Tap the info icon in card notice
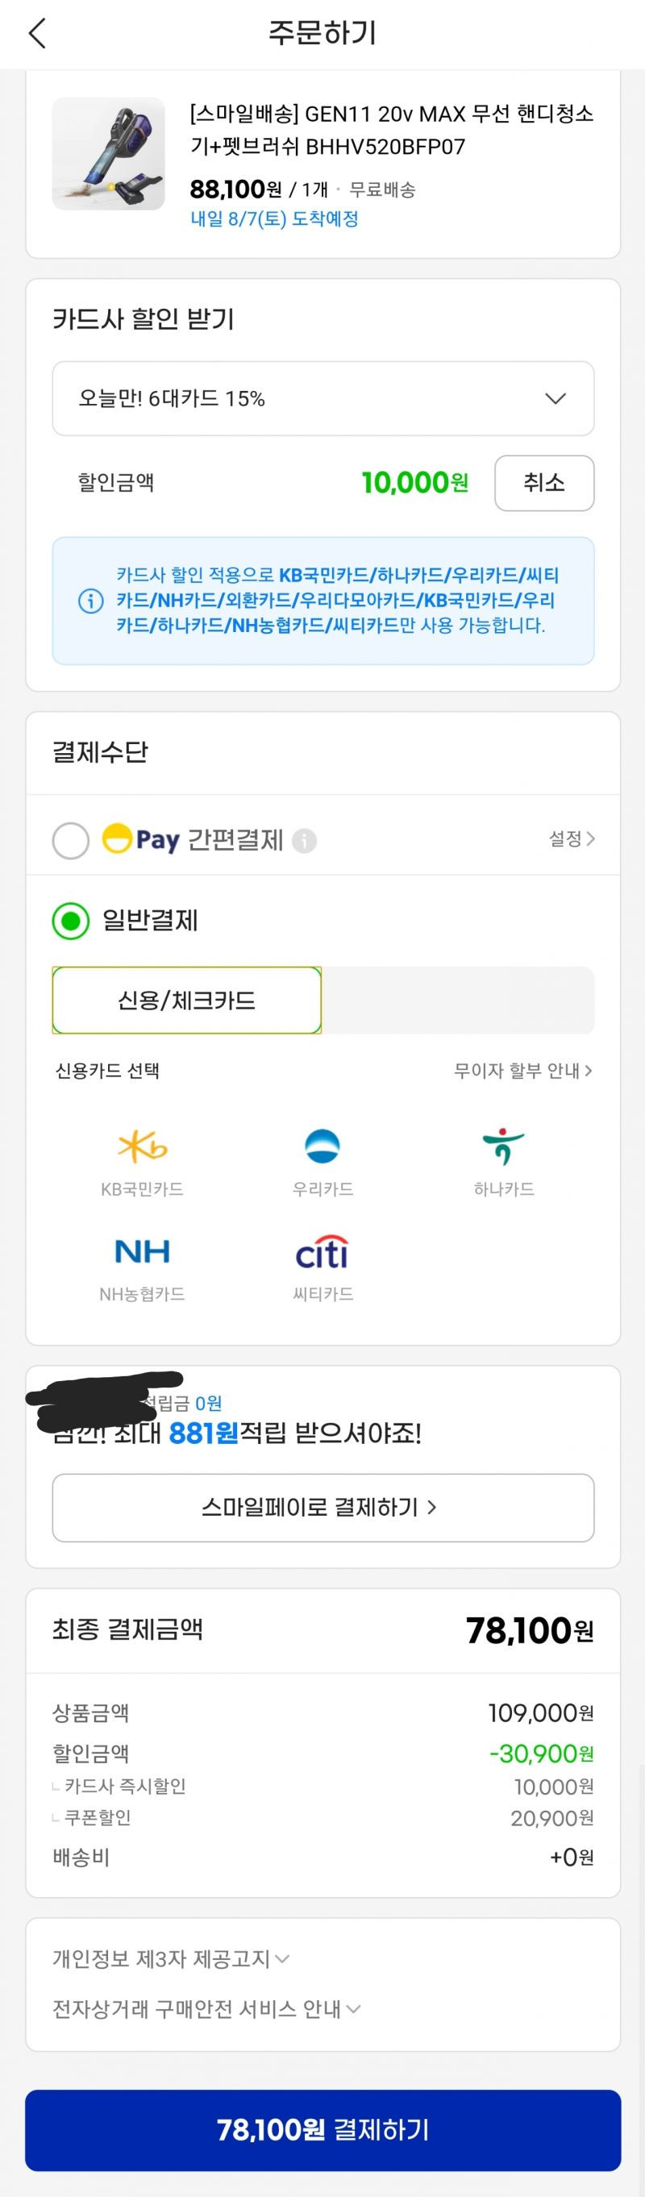Screen dimensions: 645x2197 point(90,601)
